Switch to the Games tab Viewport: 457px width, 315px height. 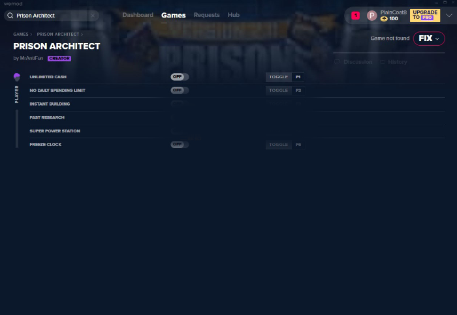point(174,15)
